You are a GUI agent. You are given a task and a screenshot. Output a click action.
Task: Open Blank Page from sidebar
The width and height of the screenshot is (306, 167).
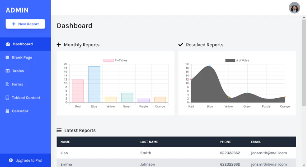pyautogui.click(x=25, y=57)
